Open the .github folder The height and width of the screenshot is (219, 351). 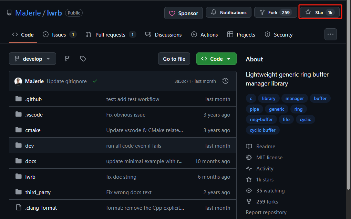coord(33,99)
